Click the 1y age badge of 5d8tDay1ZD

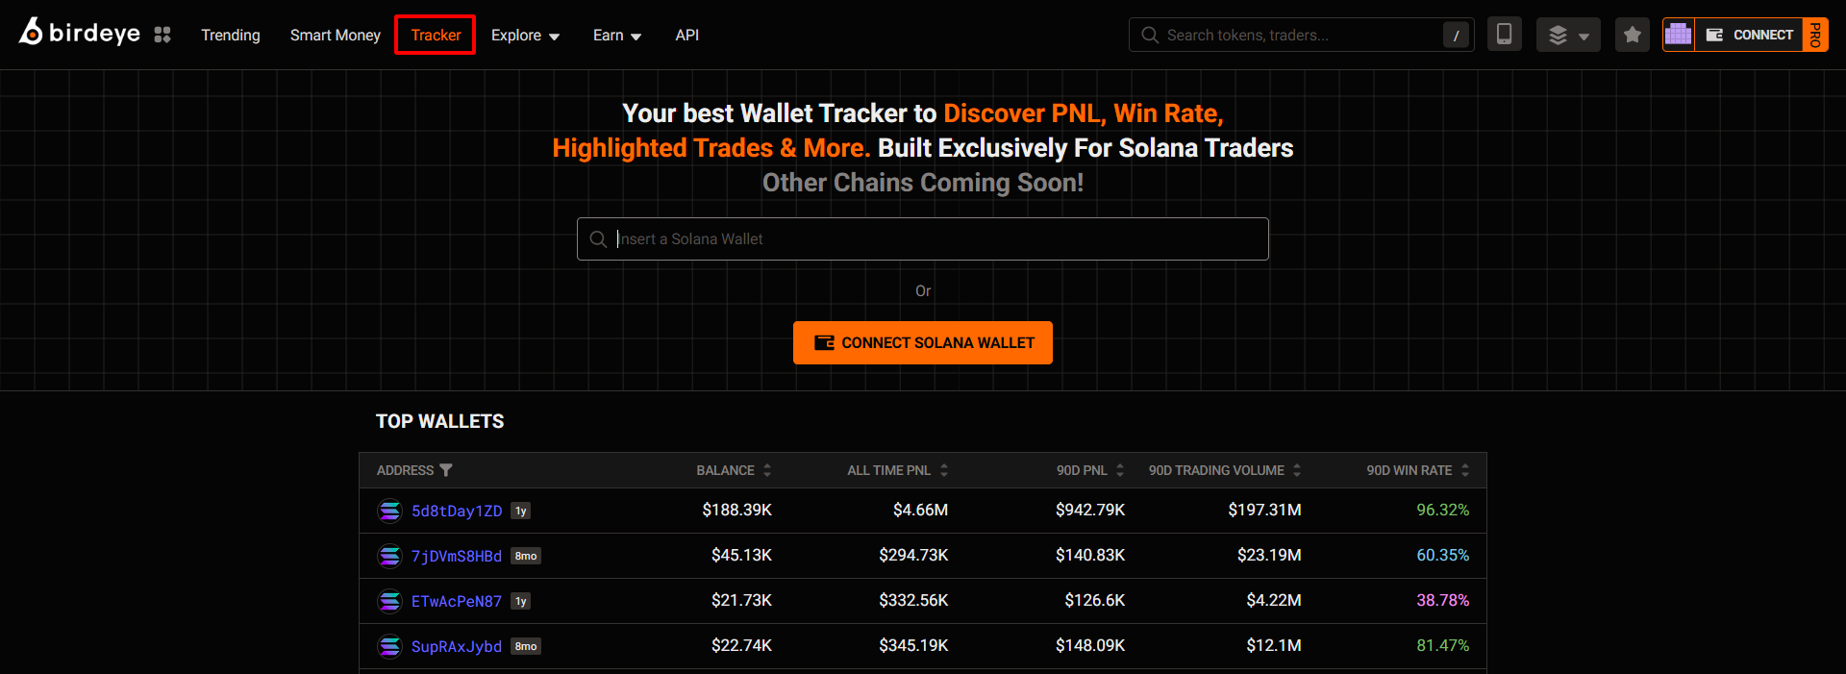click(x=520, y=511)
